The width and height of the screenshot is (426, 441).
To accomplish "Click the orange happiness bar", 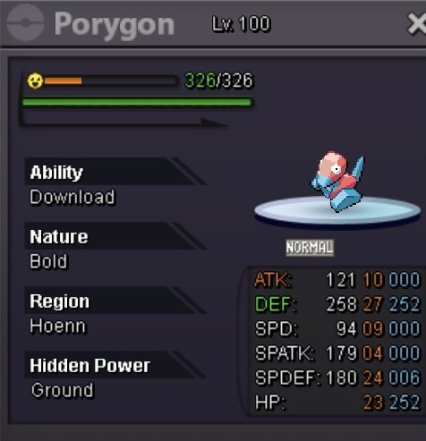I will click(63, 81).
